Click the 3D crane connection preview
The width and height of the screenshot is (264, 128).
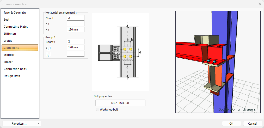pyautogui.click(x=218, y=62)
